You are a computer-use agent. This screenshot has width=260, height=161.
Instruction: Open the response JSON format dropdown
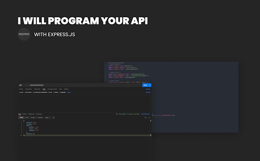point(48,117)
